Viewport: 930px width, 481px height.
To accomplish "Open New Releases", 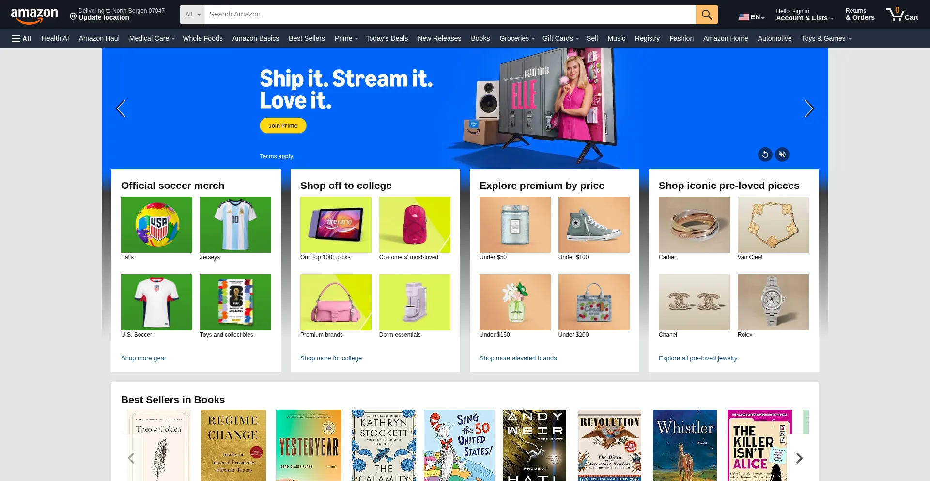I will point(439,39).
